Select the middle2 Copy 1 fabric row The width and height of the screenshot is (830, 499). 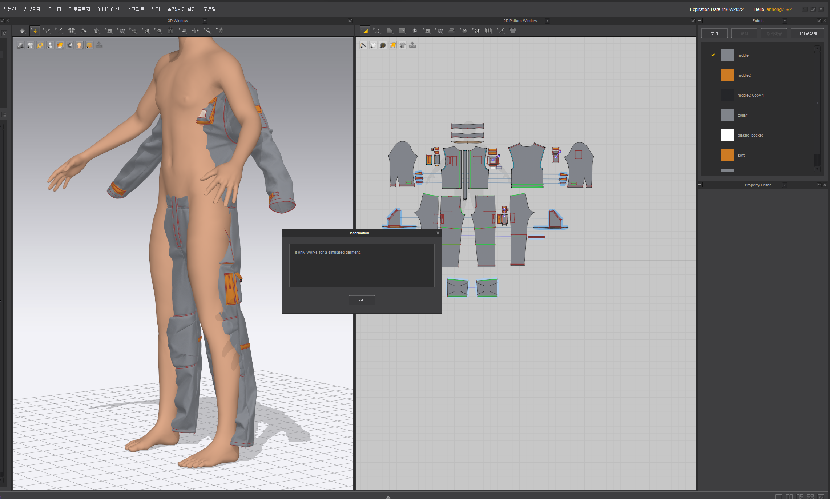coord(759,95)
